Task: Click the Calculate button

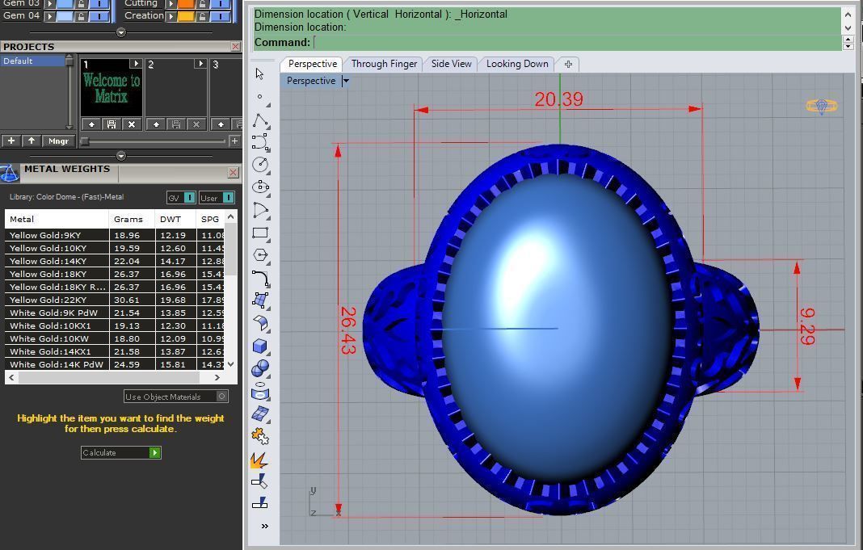Action: coord(121,452)
